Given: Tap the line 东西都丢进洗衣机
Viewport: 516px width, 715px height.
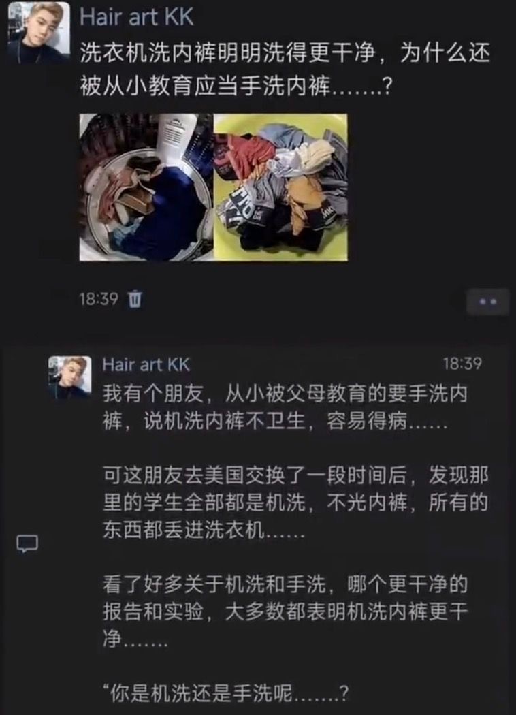Looking at the screenshot, I should tap(204, 530).
